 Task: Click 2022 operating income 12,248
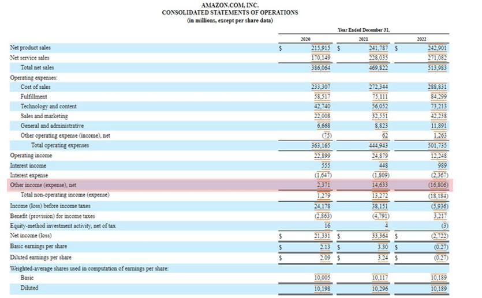click(439, 156)
